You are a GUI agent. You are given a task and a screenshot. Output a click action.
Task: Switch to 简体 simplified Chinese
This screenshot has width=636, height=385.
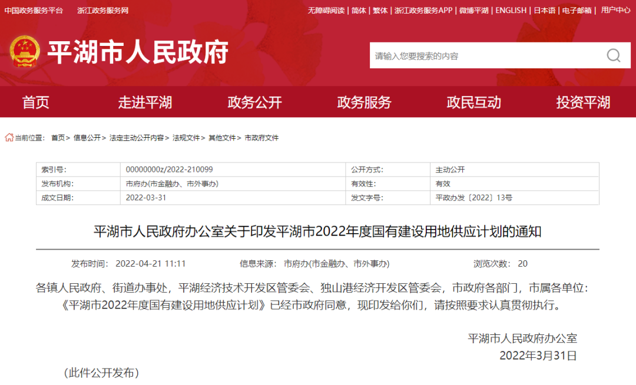359,11
